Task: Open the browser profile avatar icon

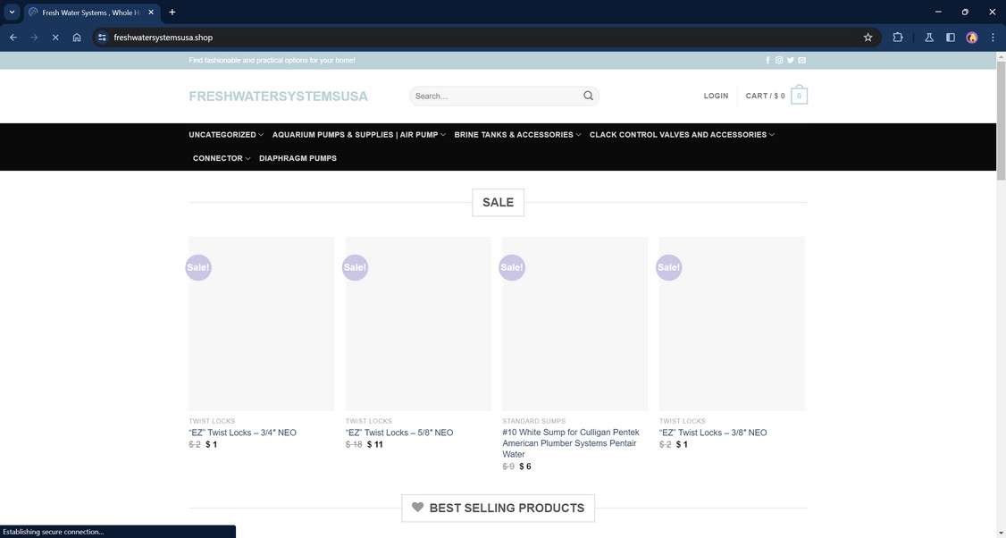Action: 971,38
